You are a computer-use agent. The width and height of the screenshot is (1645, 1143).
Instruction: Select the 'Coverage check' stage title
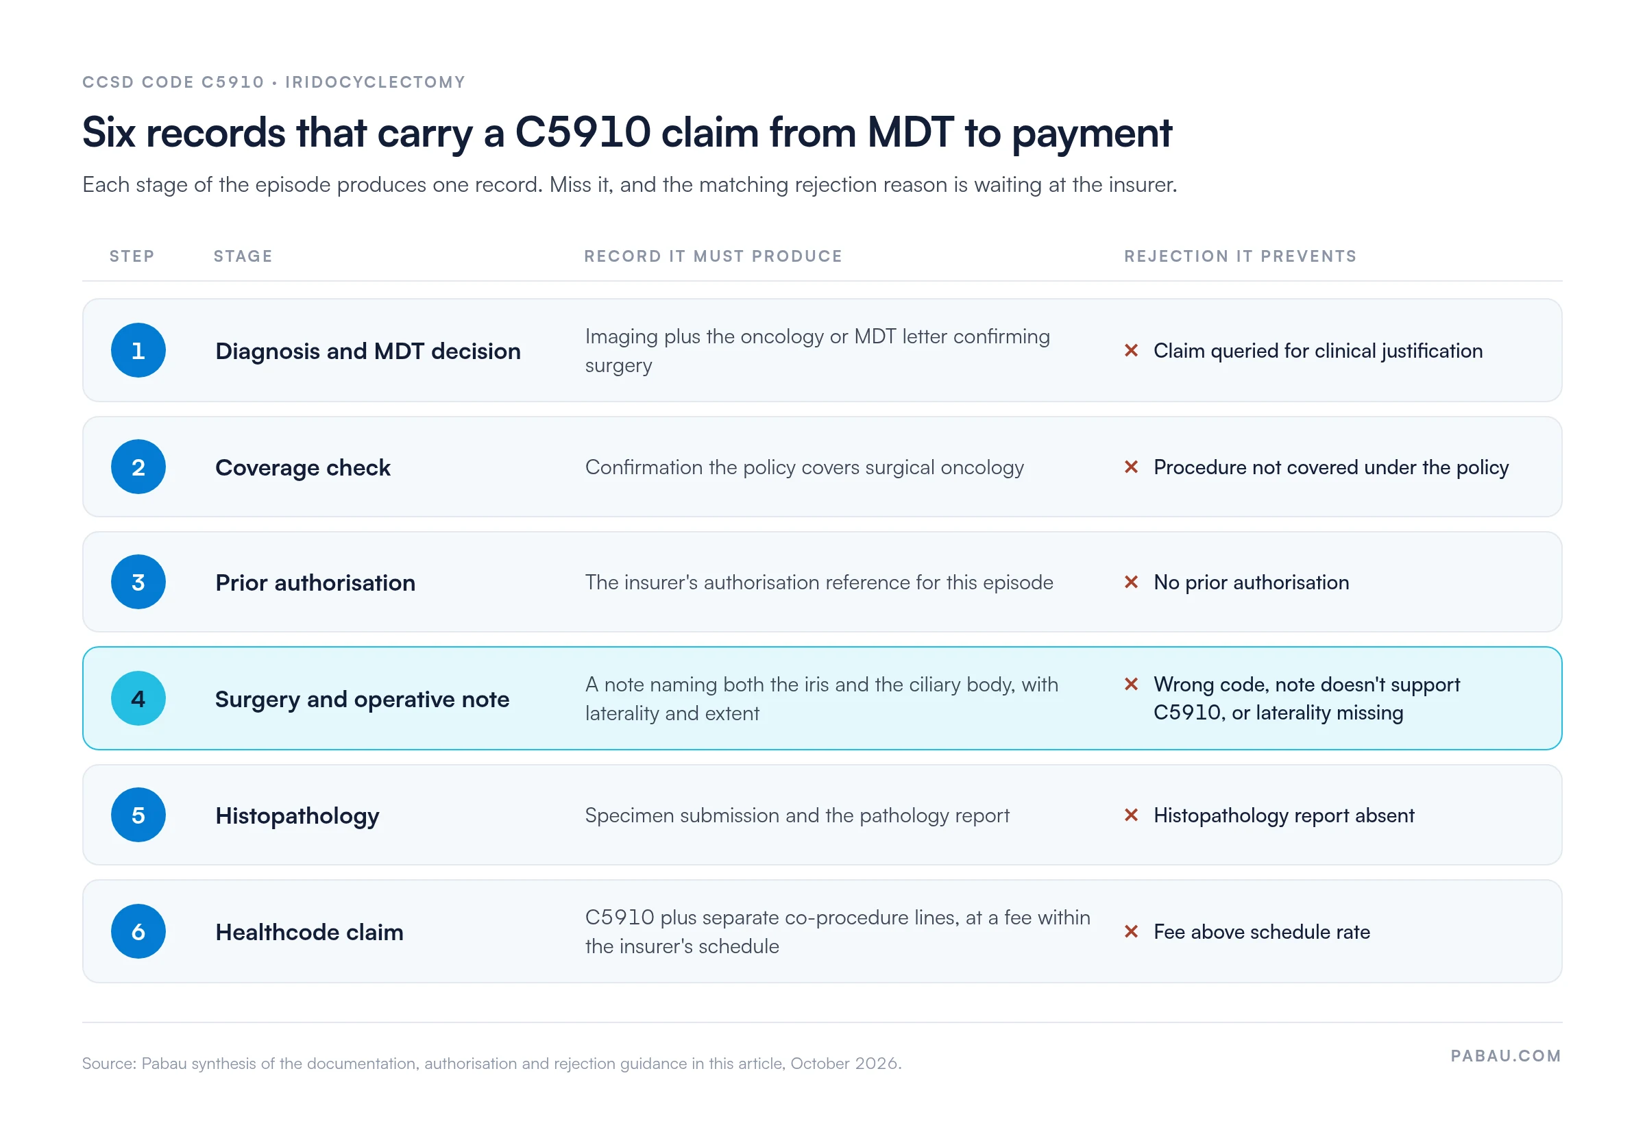click(303, 467)
